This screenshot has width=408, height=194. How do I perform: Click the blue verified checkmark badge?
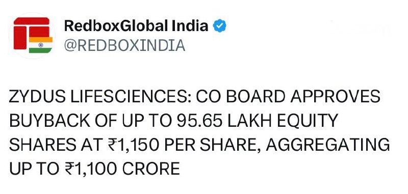tap(220, 26)
